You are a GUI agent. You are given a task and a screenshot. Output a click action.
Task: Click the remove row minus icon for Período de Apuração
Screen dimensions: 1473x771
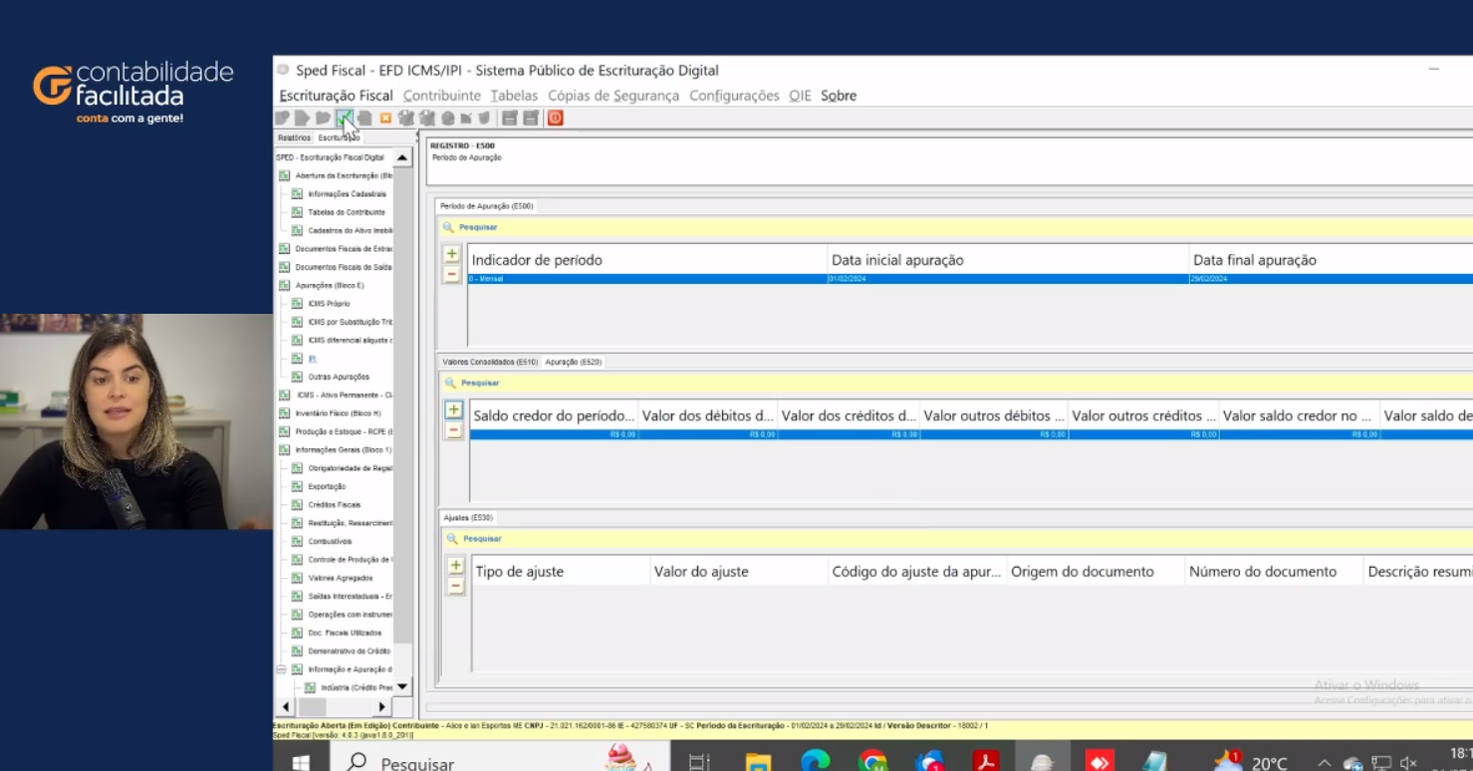point(451,274)
